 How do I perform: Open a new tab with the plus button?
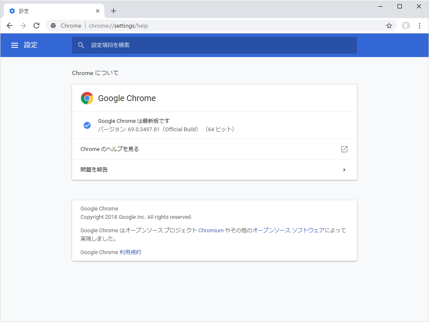(113, 10)
